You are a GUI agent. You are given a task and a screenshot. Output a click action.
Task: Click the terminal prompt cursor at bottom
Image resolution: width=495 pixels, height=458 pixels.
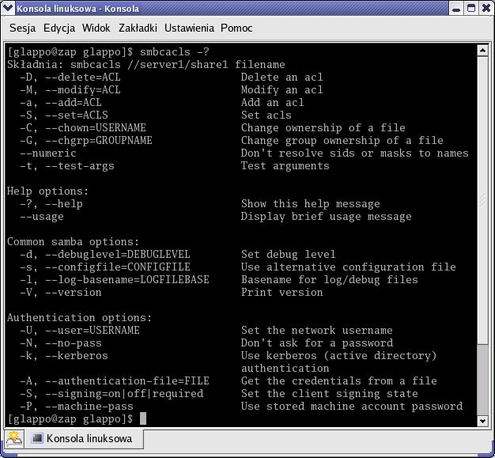pos(143,418)
